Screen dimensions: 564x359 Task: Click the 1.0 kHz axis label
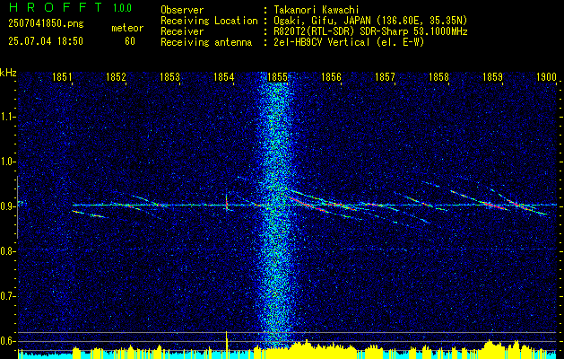click(7, 162)
